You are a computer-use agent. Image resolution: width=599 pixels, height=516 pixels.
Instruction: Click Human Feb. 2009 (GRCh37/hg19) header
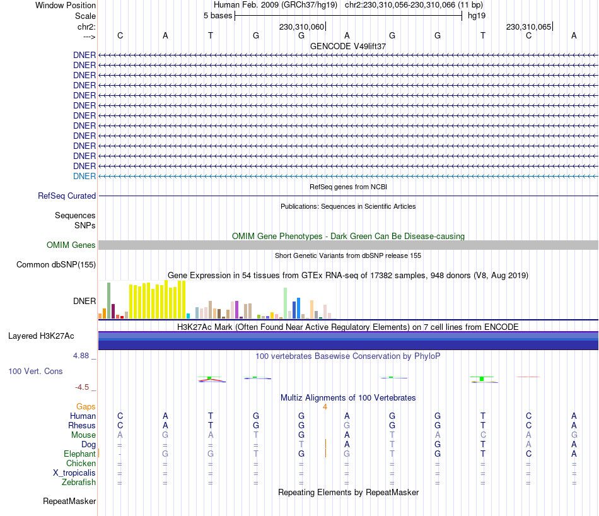click(276, 5)
